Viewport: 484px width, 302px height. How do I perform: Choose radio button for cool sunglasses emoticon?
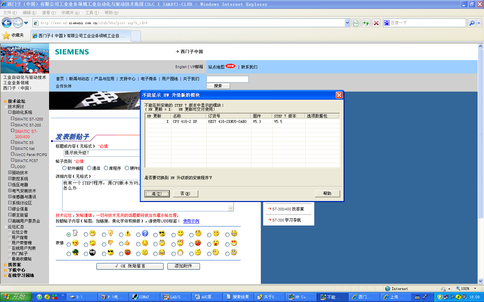(x=104, y=254)
